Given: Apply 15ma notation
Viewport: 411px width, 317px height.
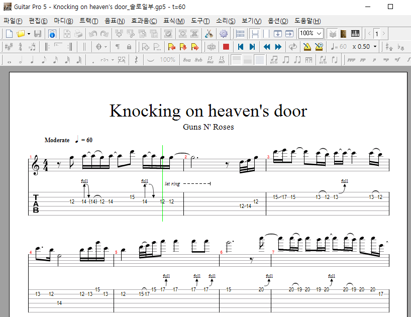Looking at the screenshot, I should point(210,60).
